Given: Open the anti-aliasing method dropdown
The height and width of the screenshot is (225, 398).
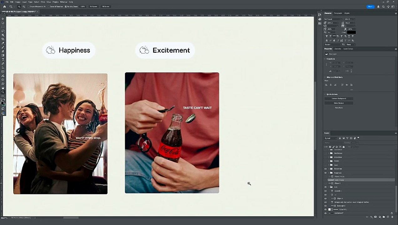Looking at the screenshot, I should [351, 44].
